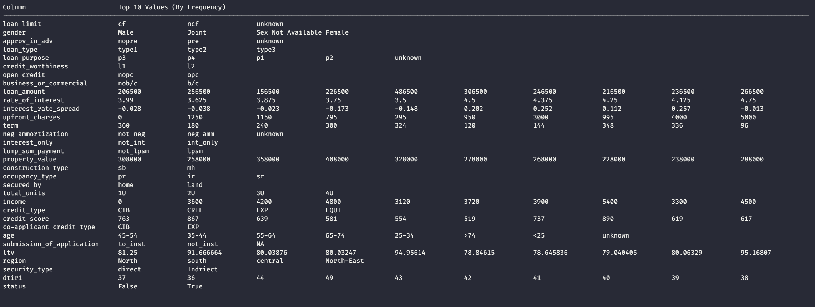The height and width of the screenshot is (307, 815).
Task: Click term value '96'
Action: (744, 125)
